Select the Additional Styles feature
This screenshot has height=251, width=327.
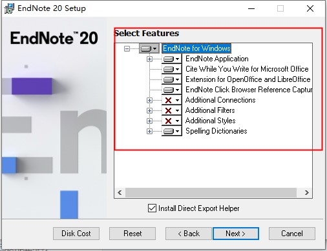(x=211, y=121)
